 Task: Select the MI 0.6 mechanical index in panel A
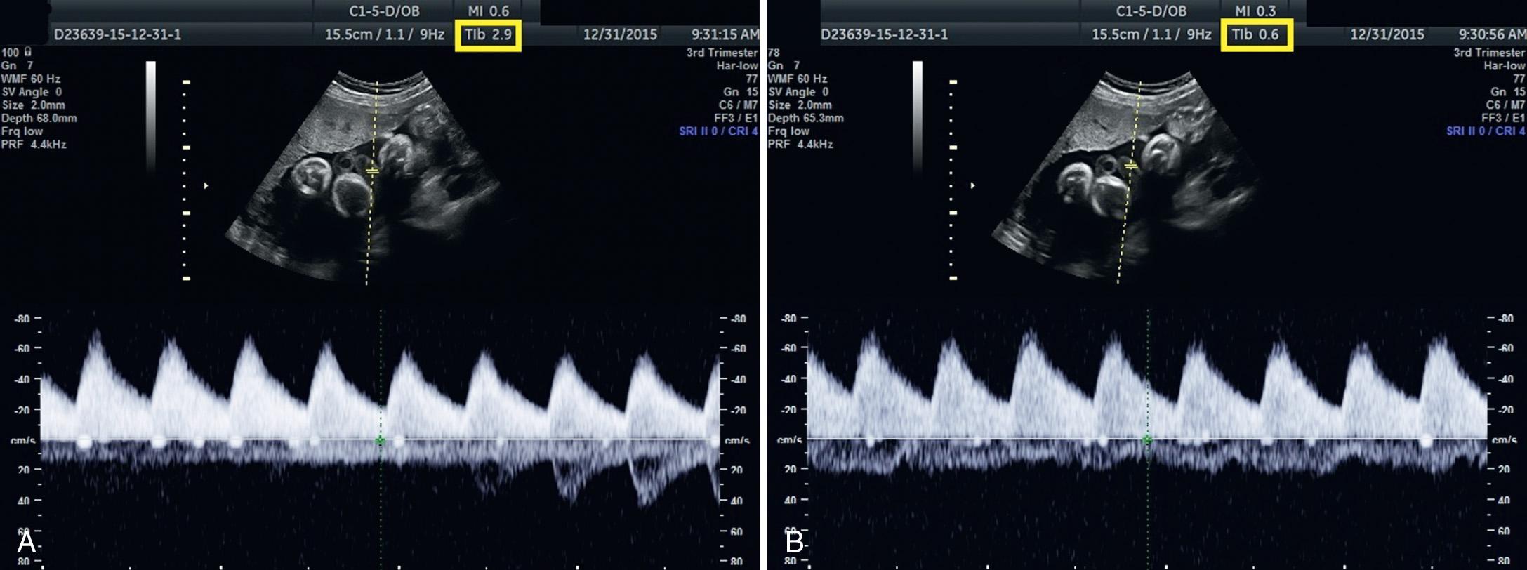coord(489,11)
